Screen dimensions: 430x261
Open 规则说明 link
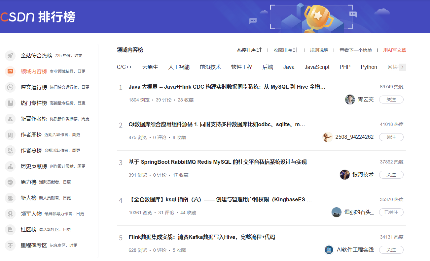(x=319, y=50)
